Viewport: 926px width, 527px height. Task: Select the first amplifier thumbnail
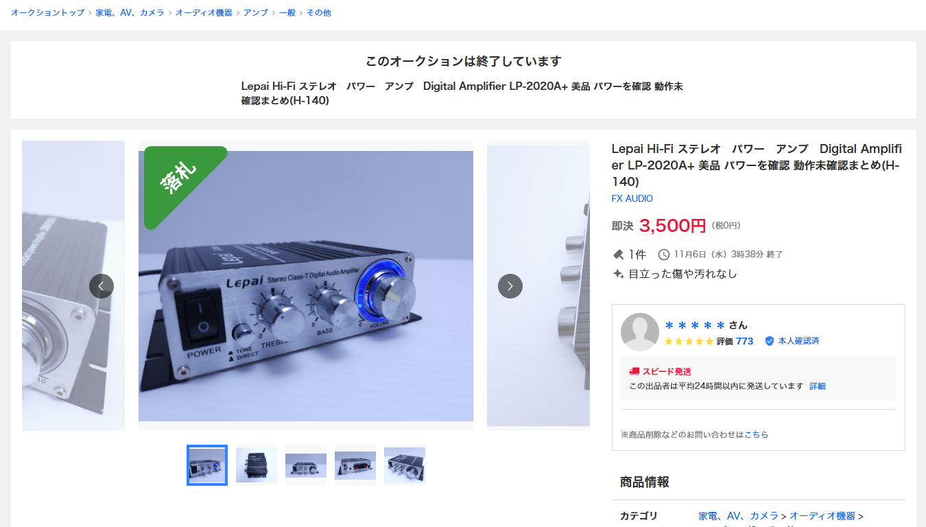207,465
